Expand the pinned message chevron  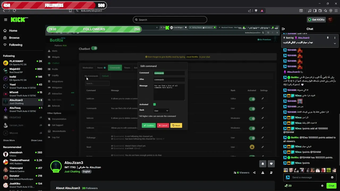[335, 43]
